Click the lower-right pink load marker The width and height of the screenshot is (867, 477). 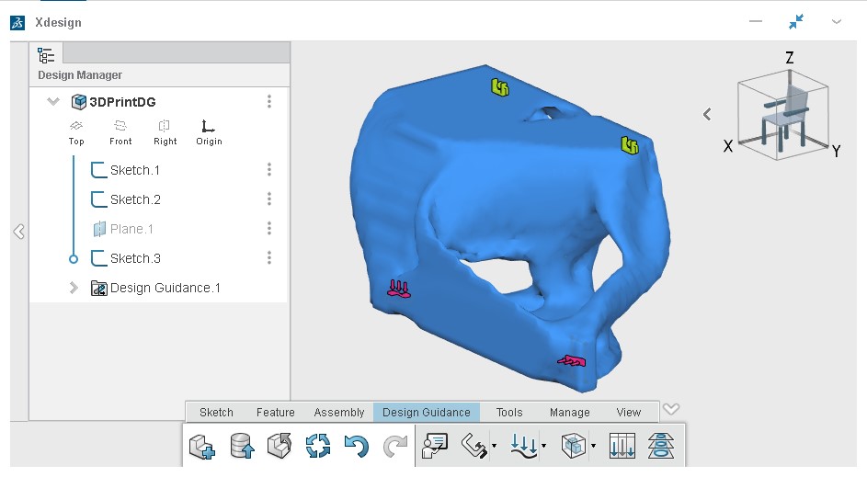pyautogui.click(x=572, y=361)
